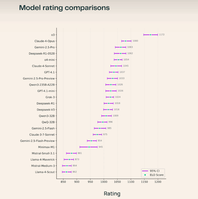Click the Minimax-M1 confidence interval bar
This screenshot has width=198, height=199.
pyautogui.click(x=88, y=147)
